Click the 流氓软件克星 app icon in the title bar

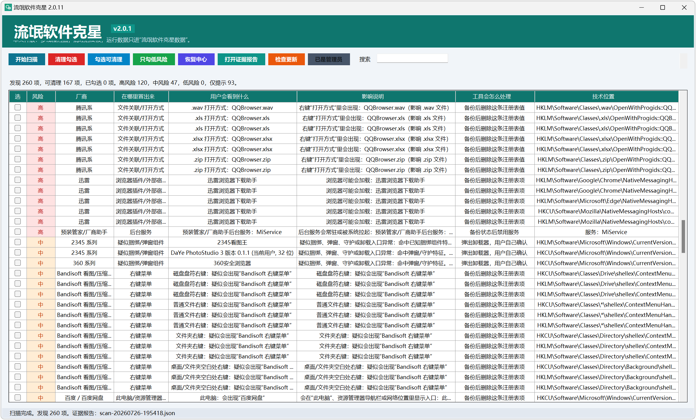8,7
